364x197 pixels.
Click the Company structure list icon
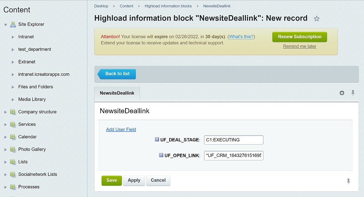click(13, 112)
